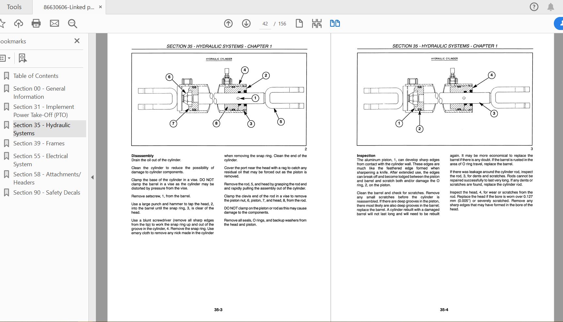The image size is (563, 322).
Task: Send file by email envelope icon
Action: 54,23
